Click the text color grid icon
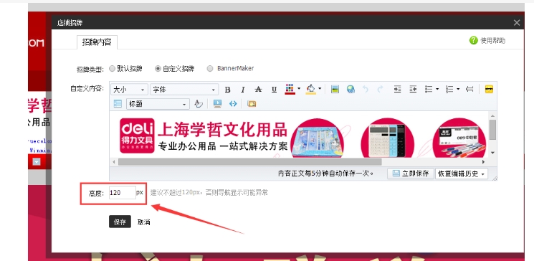The height and width of the screenshot is (261, 534). point(290,89)
